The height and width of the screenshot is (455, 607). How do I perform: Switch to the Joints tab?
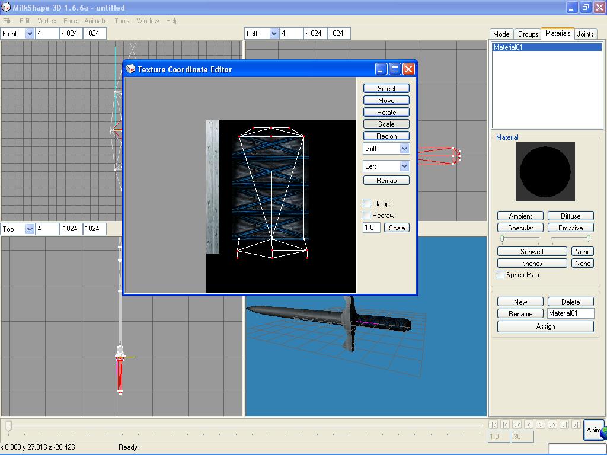585,34
